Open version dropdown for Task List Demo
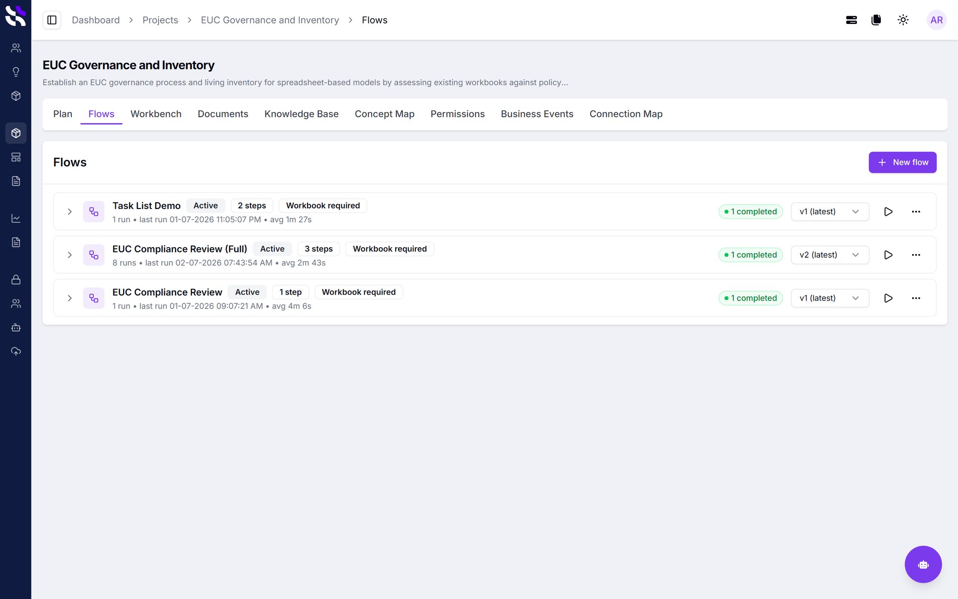 click(x=830, y=212)
